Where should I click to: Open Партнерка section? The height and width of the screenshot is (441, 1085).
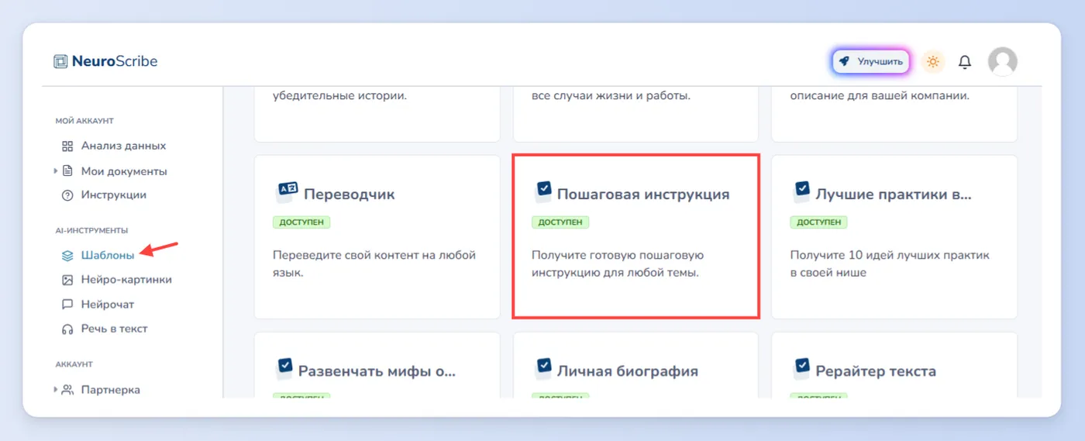coord(111,390)
